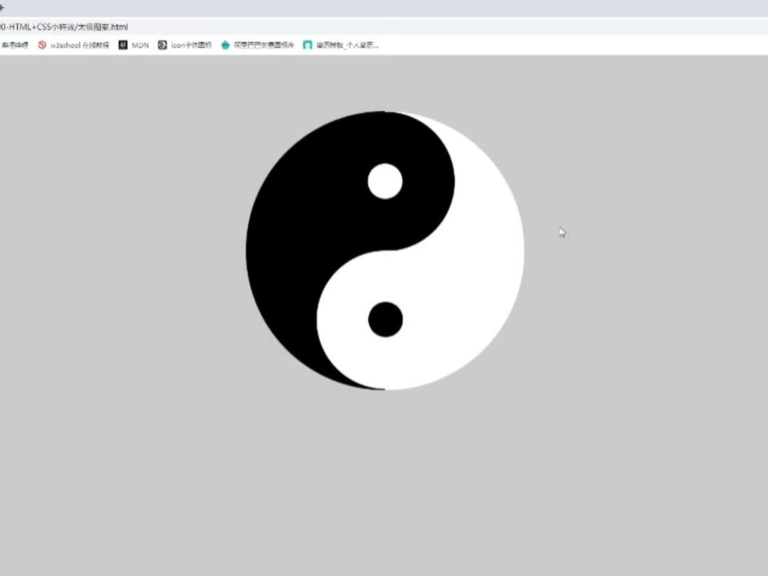Click the icon font bookmark favicon
Screen dimensions: 768x576
(x=162, y=45)
